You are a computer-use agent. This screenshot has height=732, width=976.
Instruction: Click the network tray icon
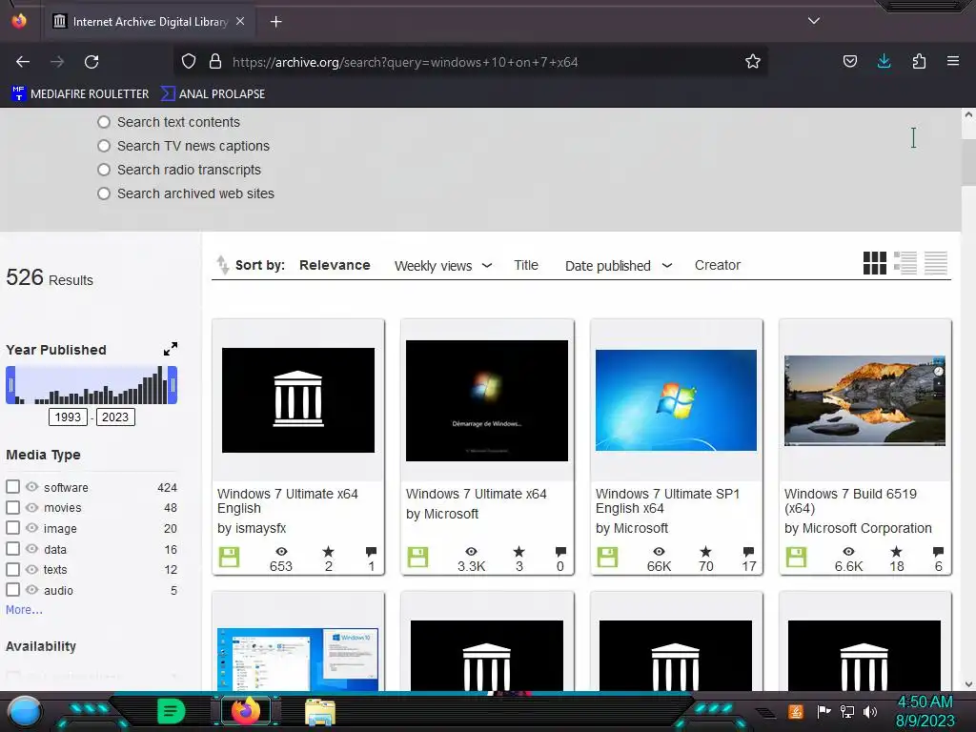pos(847,711)
